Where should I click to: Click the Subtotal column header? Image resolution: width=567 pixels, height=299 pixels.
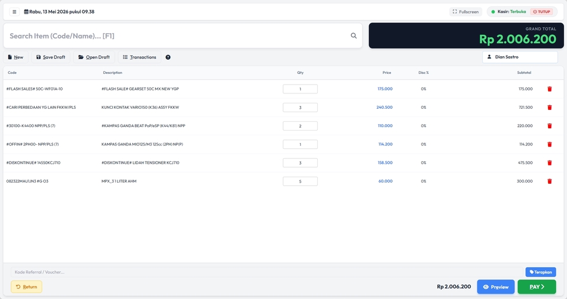pyautogui.click(x=524, y=73)
